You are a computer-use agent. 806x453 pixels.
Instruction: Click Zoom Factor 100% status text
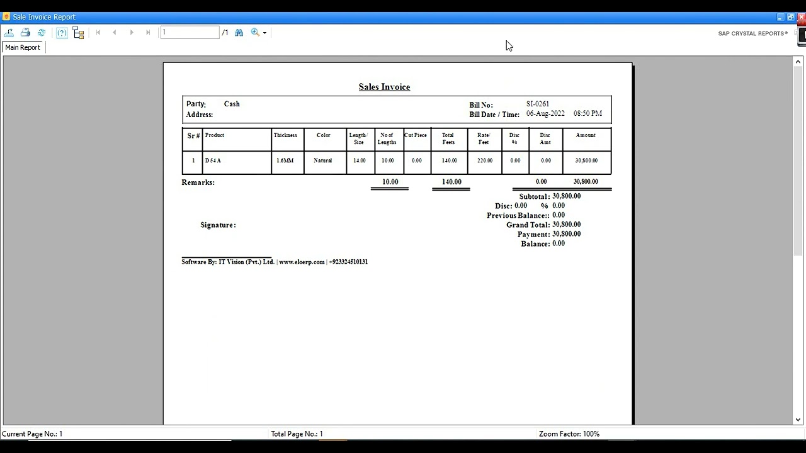569,433
